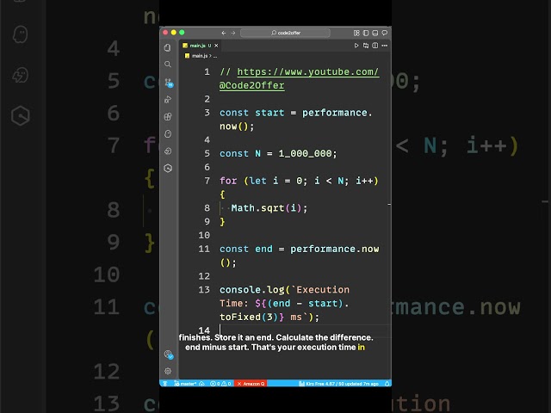Open the compare changes icon in editor toolbar
Screen dimensions: 551x413
[366, 46]
